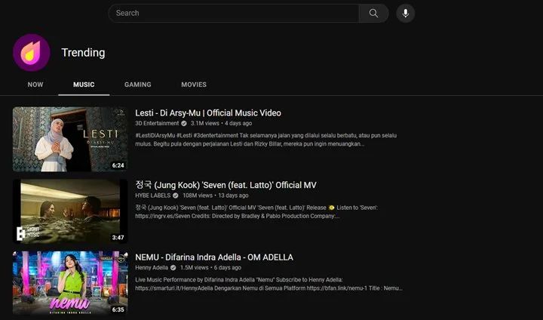543x320 pixels.
Task: Click '108M views' text
Action: point(198,195)
